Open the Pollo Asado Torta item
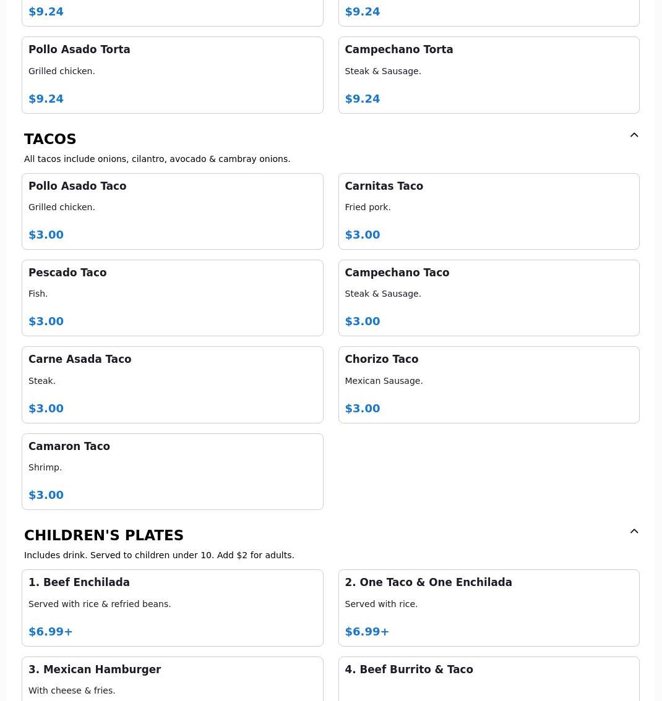662x701 pixels. (x=172, y=75)
